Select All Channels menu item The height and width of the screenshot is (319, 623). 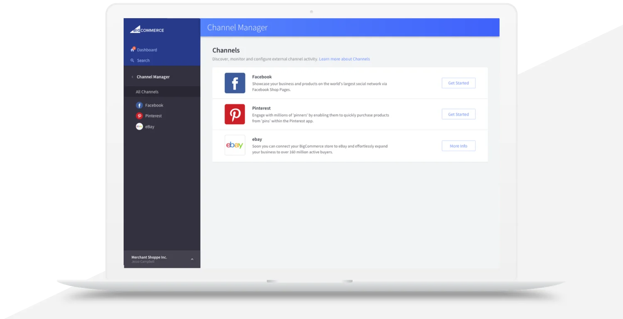pyautogui.click(x=162, y=92)
